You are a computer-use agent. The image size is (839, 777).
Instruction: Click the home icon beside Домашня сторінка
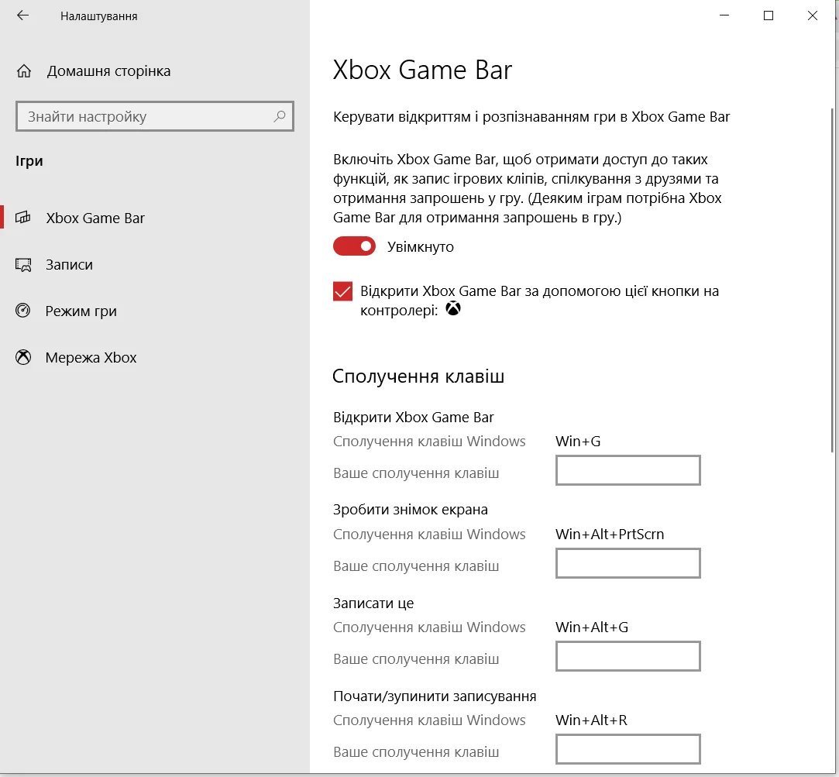23,71
